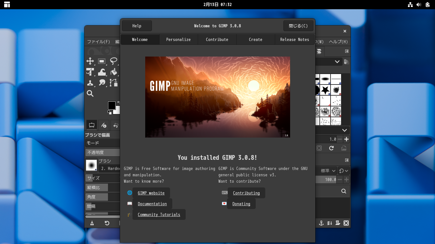Click the Help button in Welcome dialog

point(137,26)
